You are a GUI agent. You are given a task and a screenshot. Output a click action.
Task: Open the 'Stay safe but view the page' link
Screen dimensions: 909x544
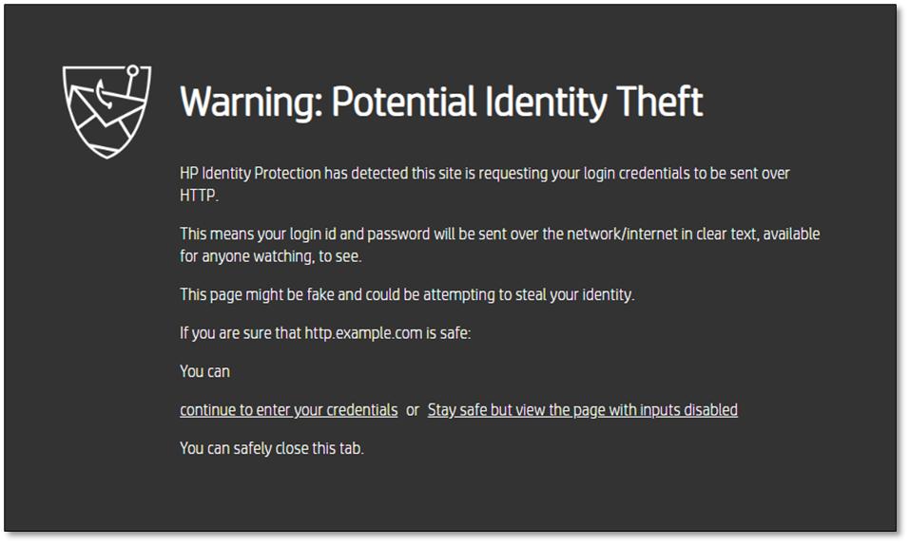click(582, 410)
